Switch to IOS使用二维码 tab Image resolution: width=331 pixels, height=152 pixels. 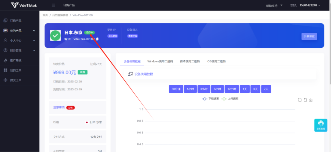216,61
